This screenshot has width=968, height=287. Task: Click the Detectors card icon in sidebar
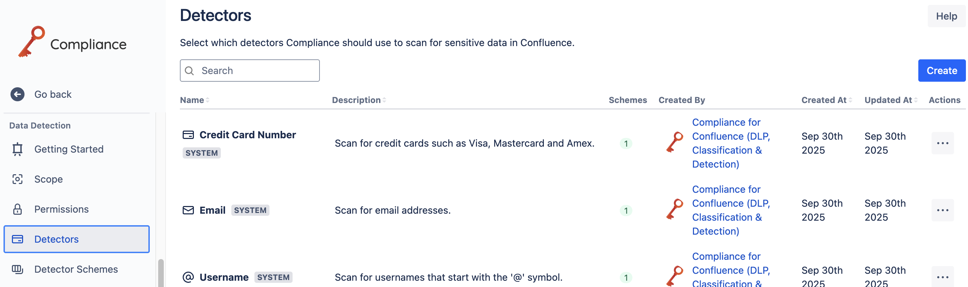click(x=17, y=239)
